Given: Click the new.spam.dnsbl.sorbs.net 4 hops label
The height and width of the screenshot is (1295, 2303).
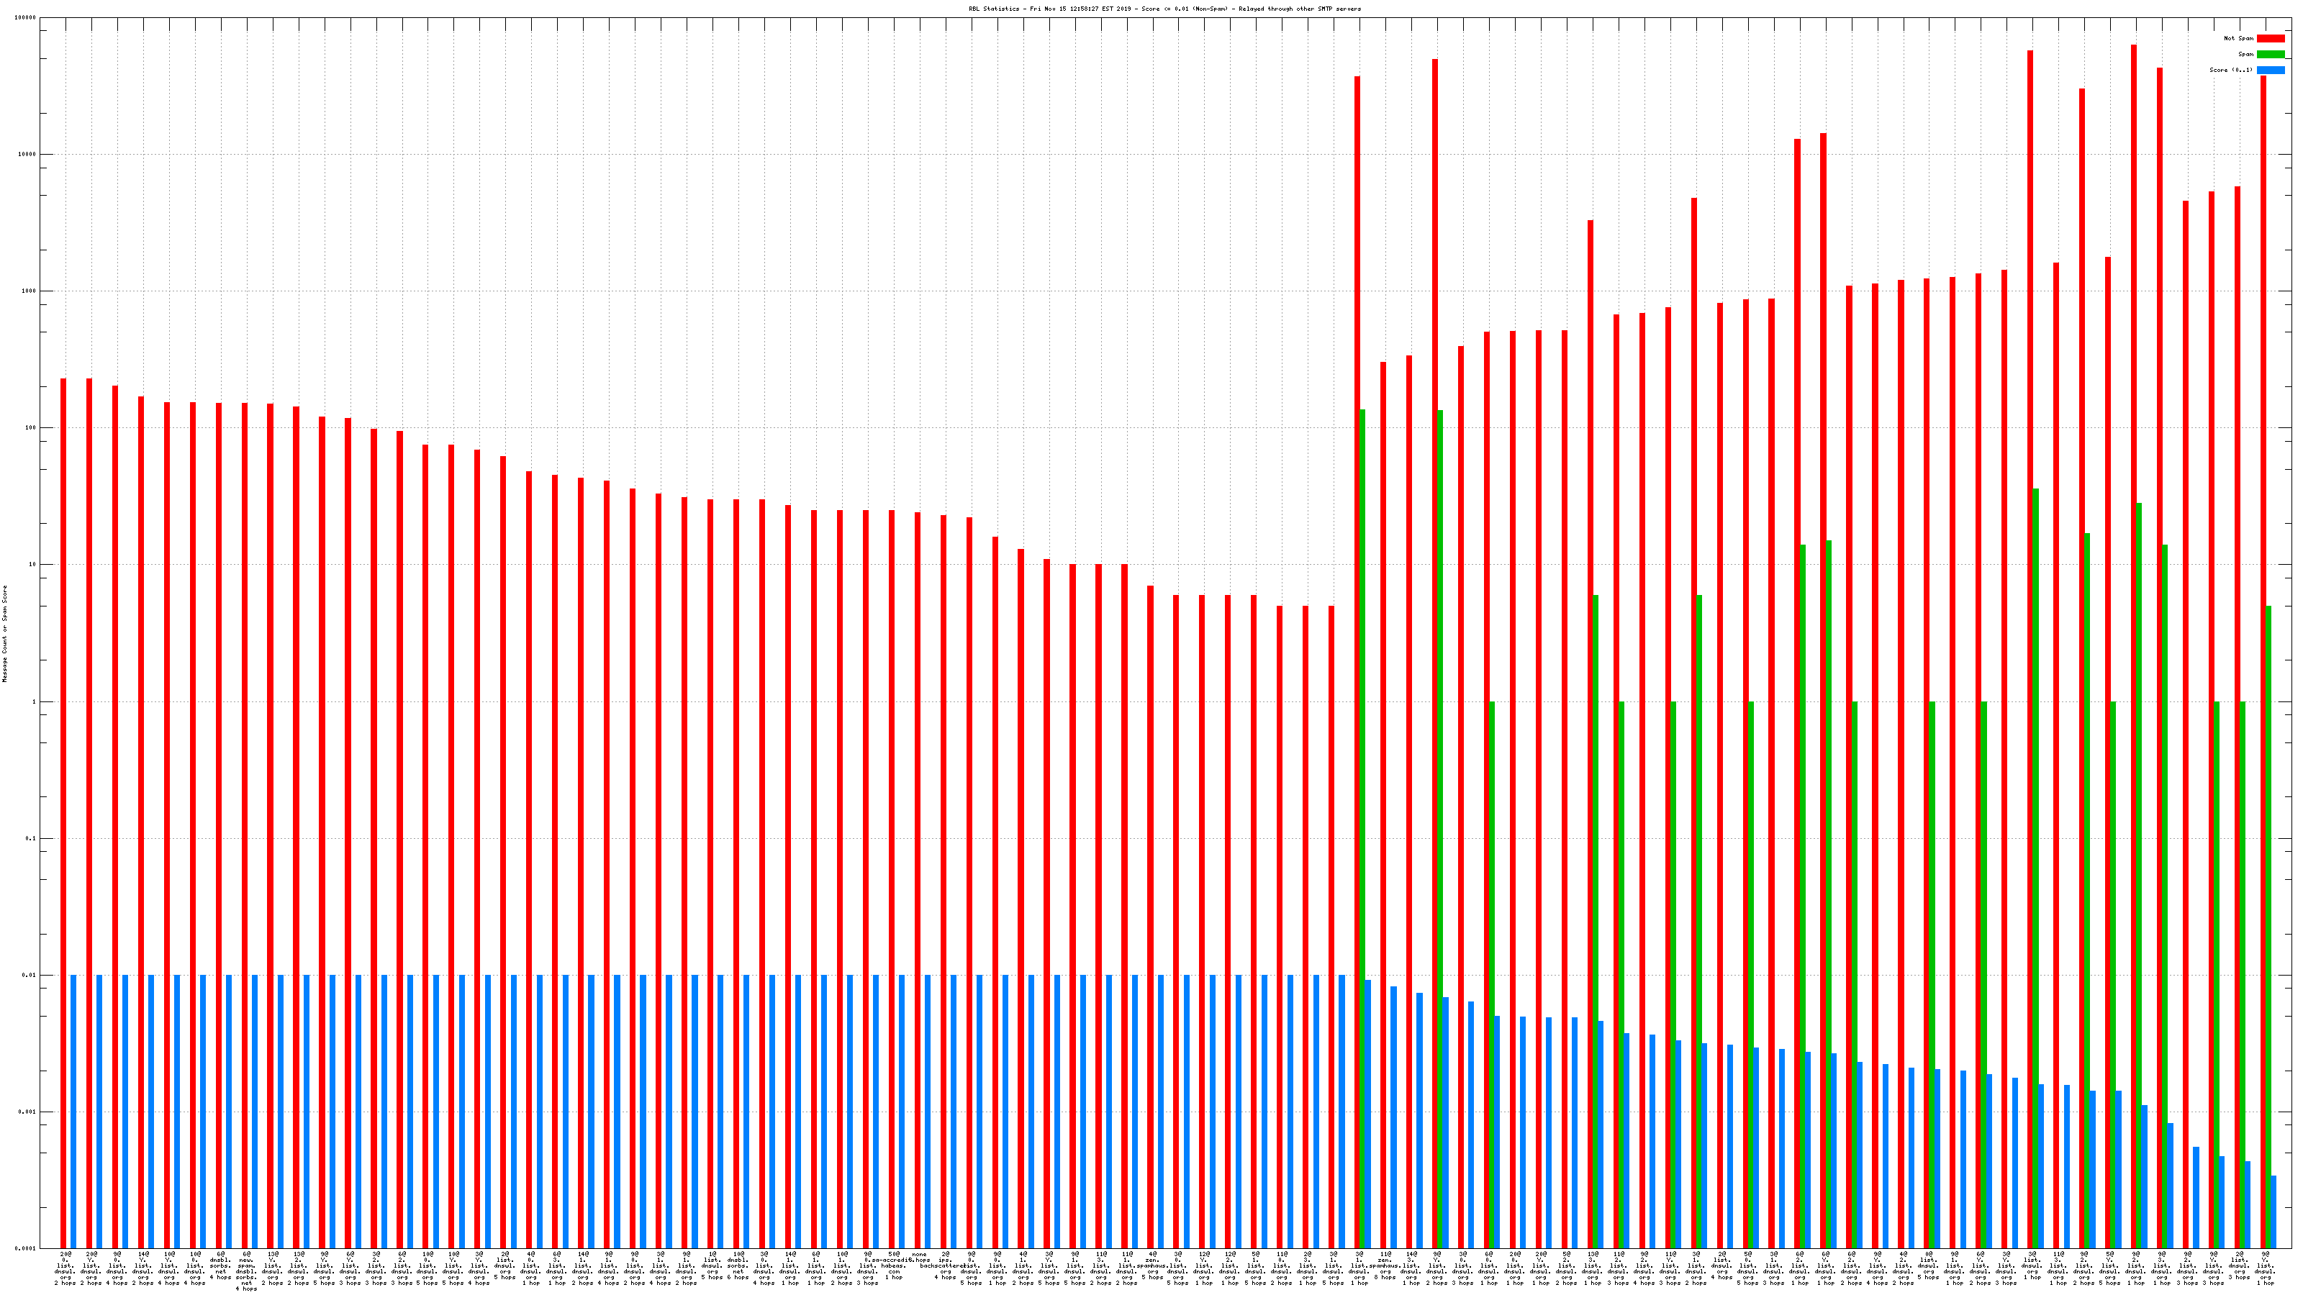Looking at the screenshot, I should [247, 1272].
